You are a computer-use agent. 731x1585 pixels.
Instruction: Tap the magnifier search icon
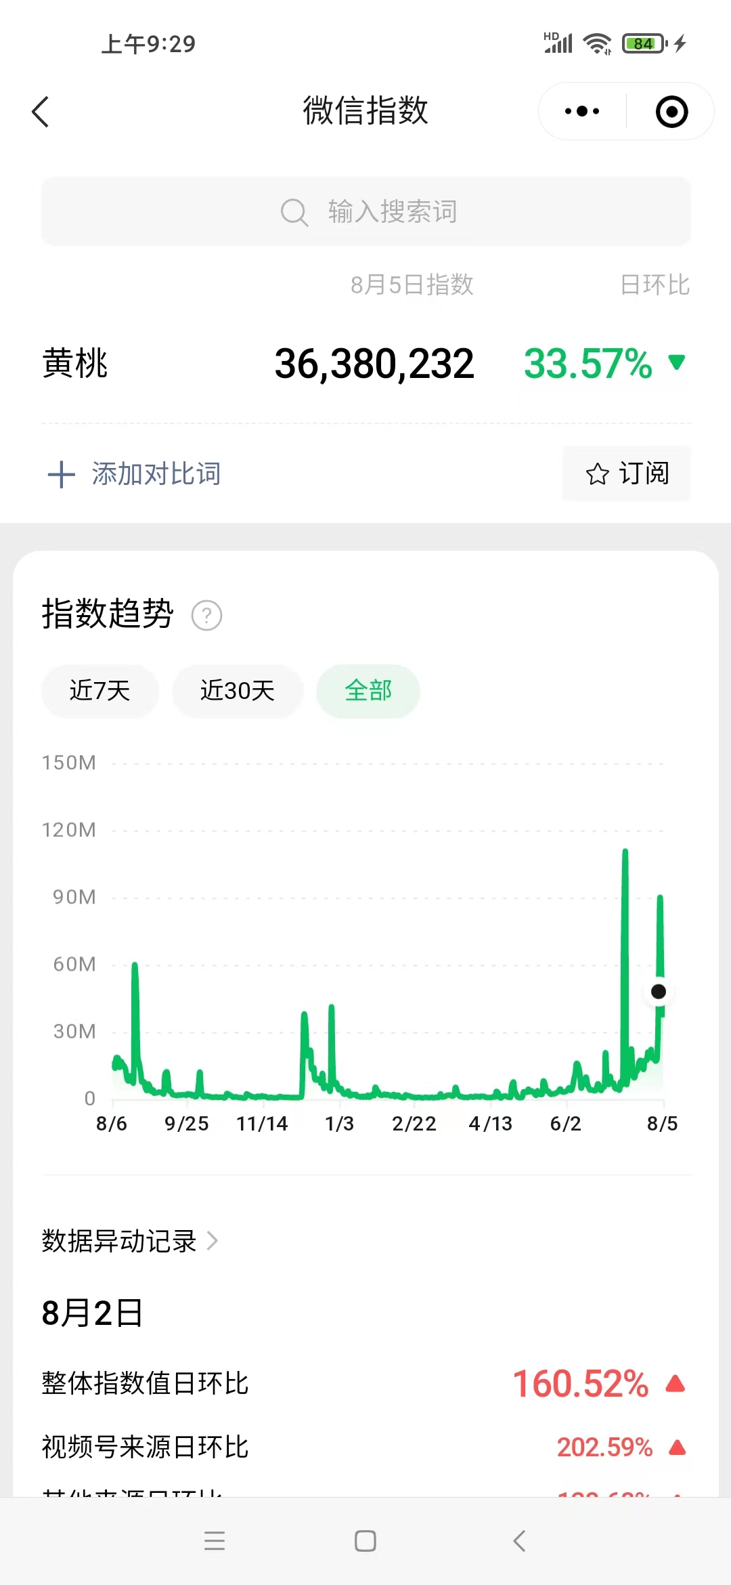click(x=294, y=212)
